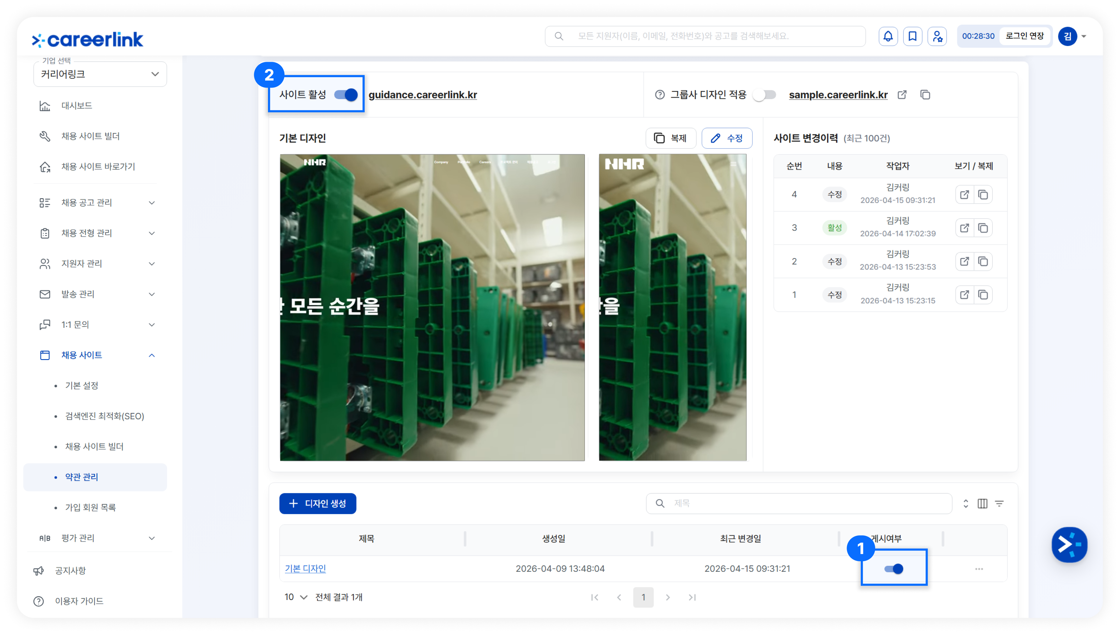Open the filter icon above table

[x=999, y=504]
